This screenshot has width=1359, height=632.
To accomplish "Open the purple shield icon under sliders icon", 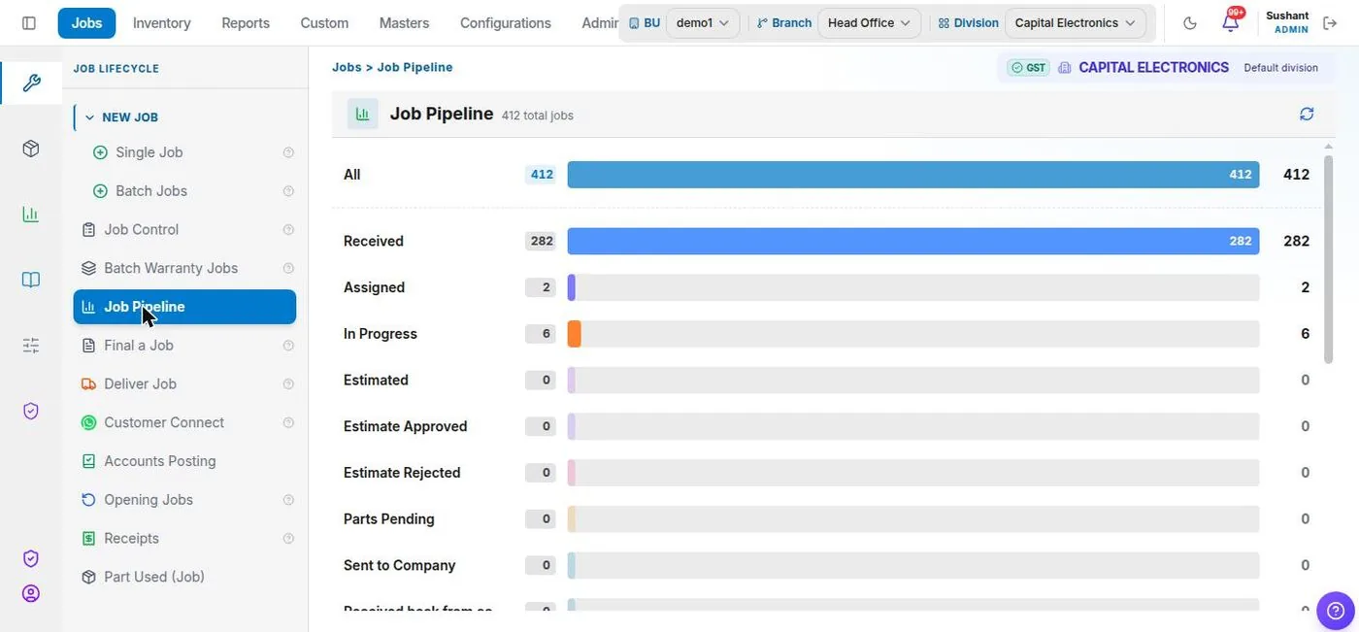I will pos(31,412).
